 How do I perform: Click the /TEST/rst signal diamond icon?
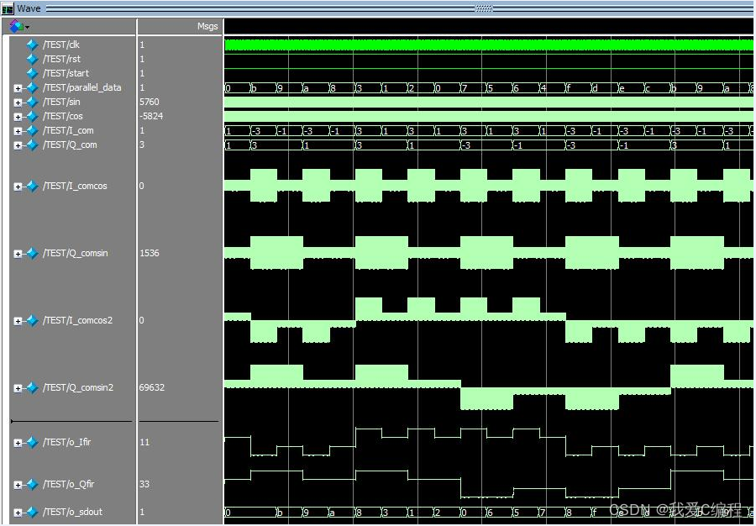32,60
